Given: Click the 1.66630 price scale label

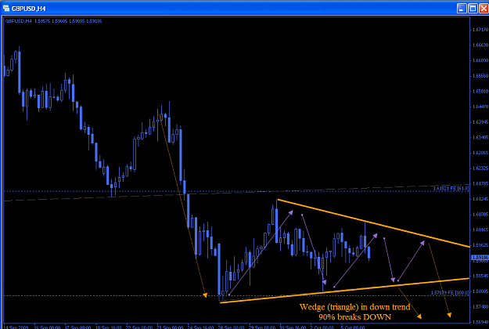Looking at the screenshot, I should point(480,45).
